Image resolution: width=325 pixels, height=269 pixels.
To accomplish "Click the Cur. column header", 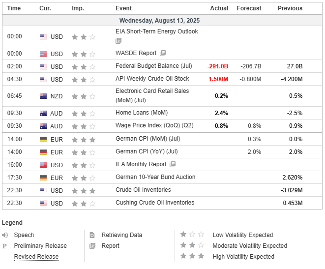I will point(45,8).
